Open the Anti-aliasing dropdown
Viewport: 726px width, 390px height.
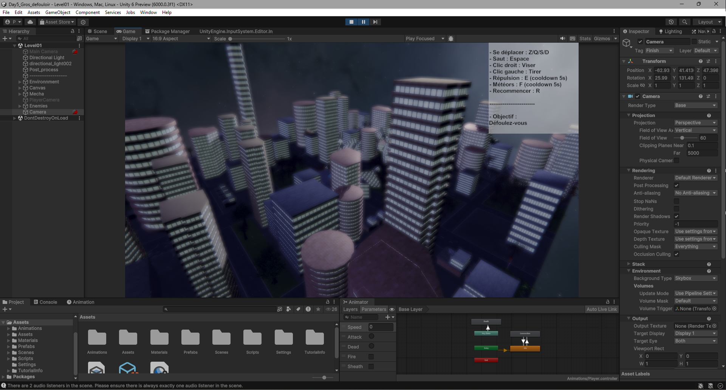(x=695, y=193)
